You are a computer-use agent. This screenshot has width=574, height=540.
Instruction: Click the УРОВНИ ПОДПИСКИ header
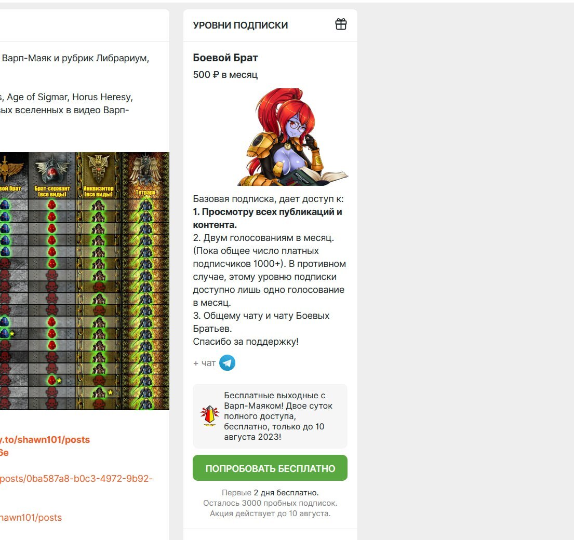pos(241,25)
